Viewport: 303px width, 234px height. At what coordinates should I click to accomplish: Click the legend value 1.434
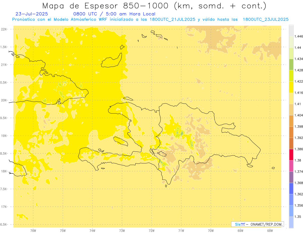pyautogui.click(x=299, y=59)
